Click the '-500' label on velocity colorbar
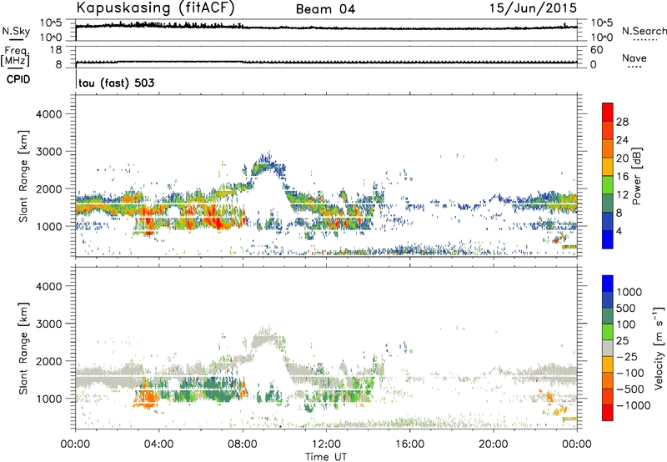 point(630,389)
